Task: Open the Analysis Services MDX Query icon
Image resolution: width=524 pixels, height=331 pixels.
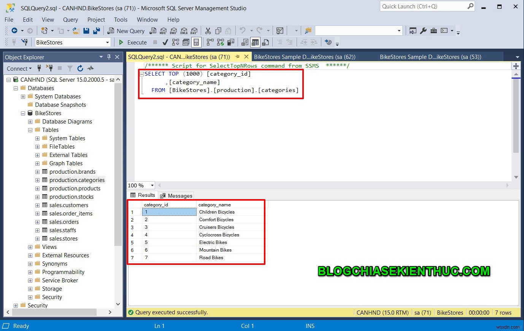Action: tap(164, 31)
